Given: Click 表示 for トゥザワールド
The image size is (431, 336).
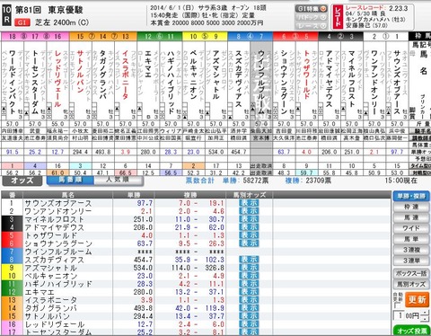Looking at the screenshot, I should coord(249,235).
